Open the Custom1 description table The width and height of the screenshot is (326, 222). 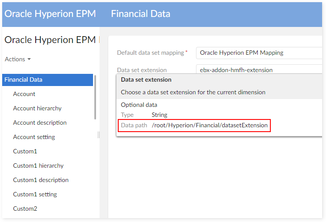pos(41,180)
